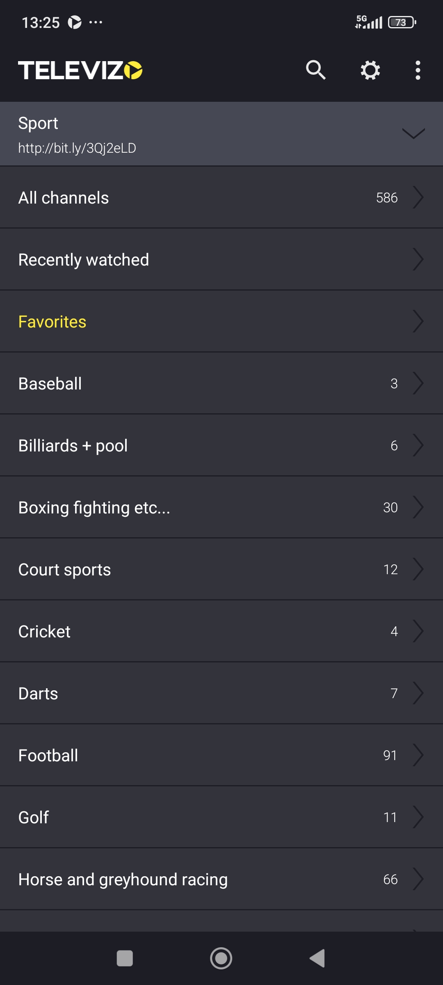Tap the Televizo logo
The height and width of the screenshot is (985, 443).
click(80, 70)
